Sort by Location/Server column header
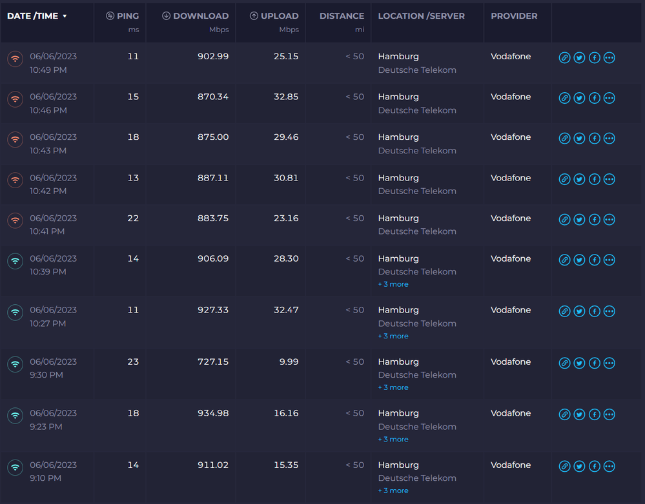The image size is (645, 504). click(421, 16)
